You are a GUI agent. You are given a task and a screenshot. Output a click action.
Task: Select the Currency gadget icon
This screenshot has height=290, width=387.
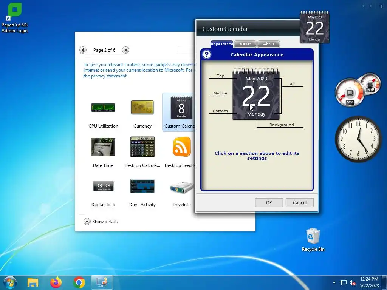click(142, 107)
